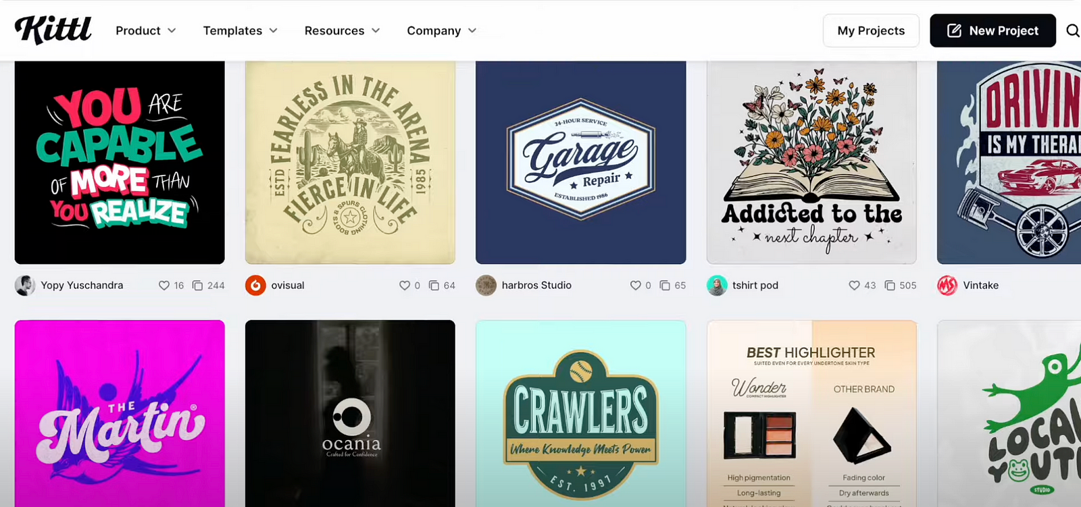Start a New Project
This screenshot has width=1081, height=507.
(992, 30)
